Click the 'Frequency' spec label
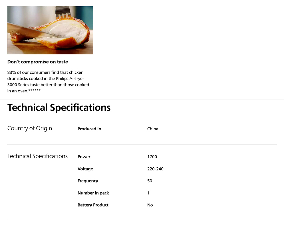Viewport: 284px width, 227px height. coord(88,181)
